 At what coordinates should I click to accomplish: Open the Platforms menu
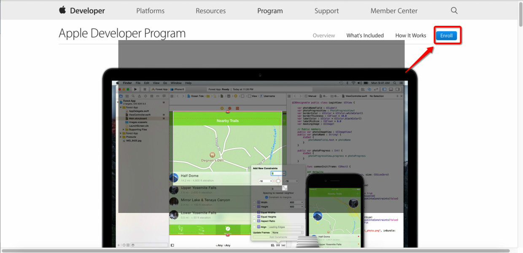pos(150,11)
